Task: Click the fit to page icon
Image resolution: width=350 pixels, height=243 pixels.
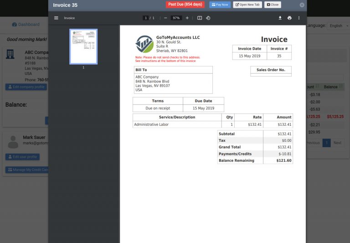Action: point(200,18)
